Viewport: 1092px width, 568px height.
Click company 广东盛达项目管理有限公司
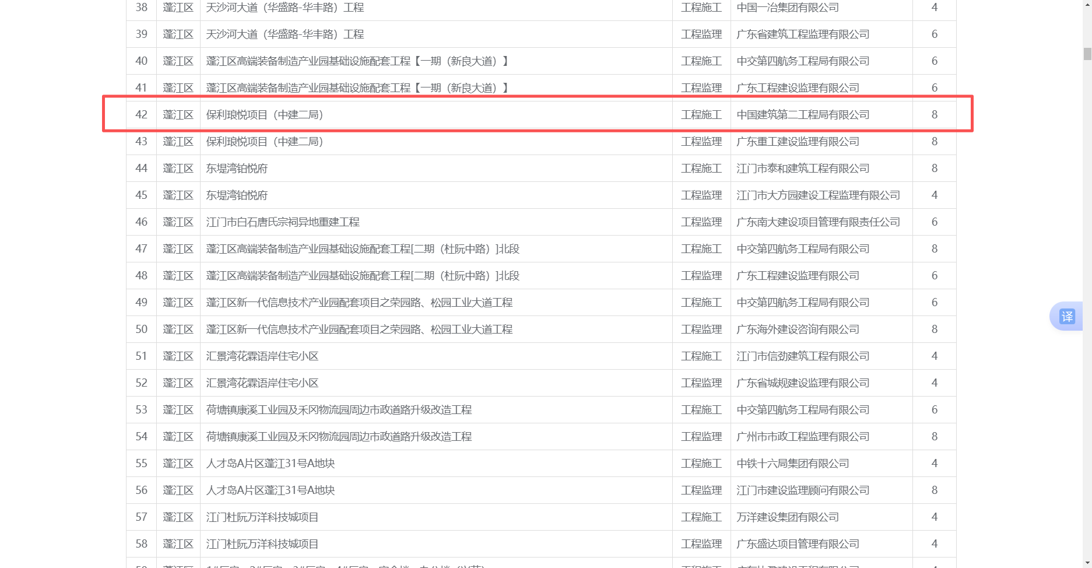798,544
